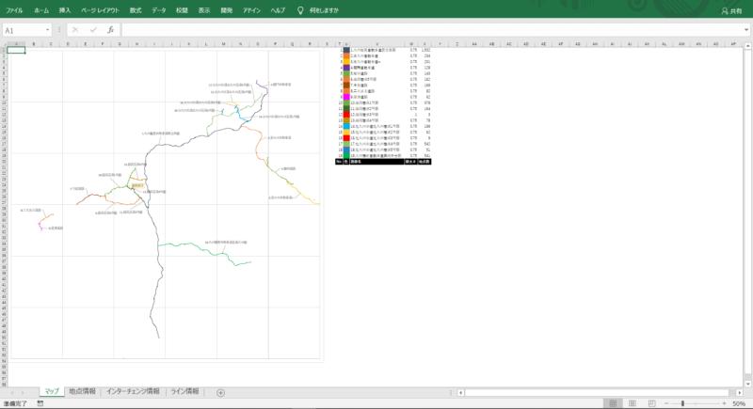Switch to the ホーム ribbon tab
This screenshot has height=409, width=753.
pyautogui.click(x=40, y=10)
